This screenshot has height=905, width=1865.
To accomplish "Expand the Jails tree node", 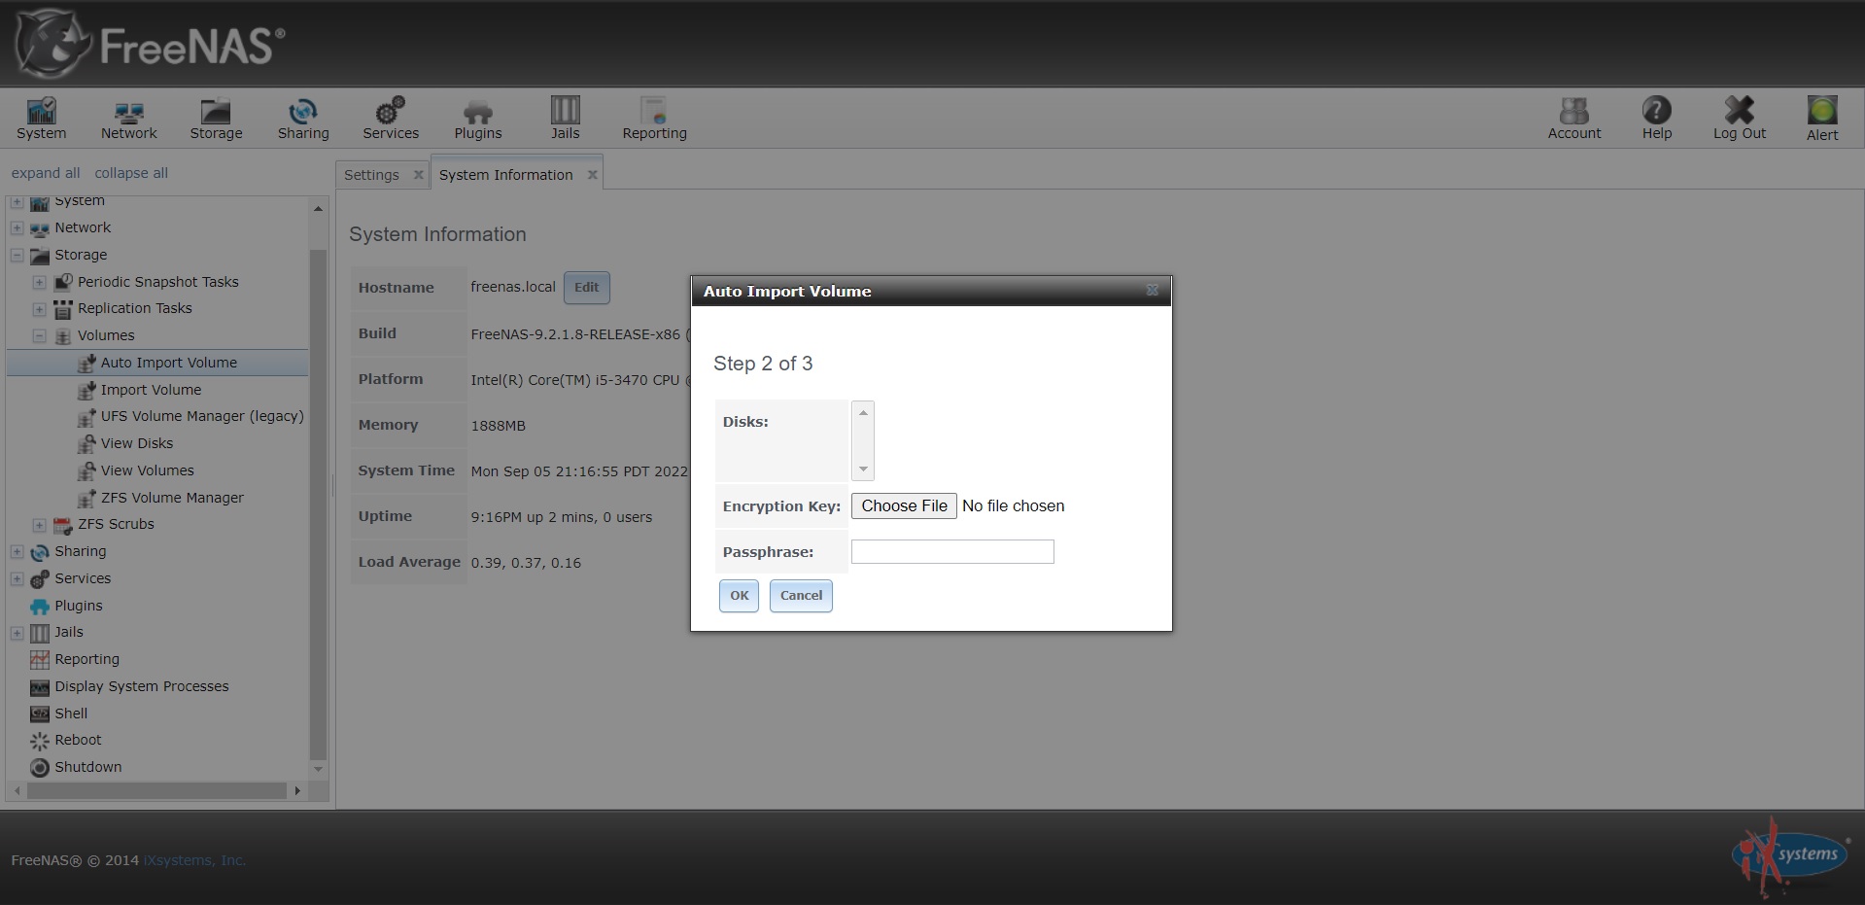I will [x=17, y=633].
